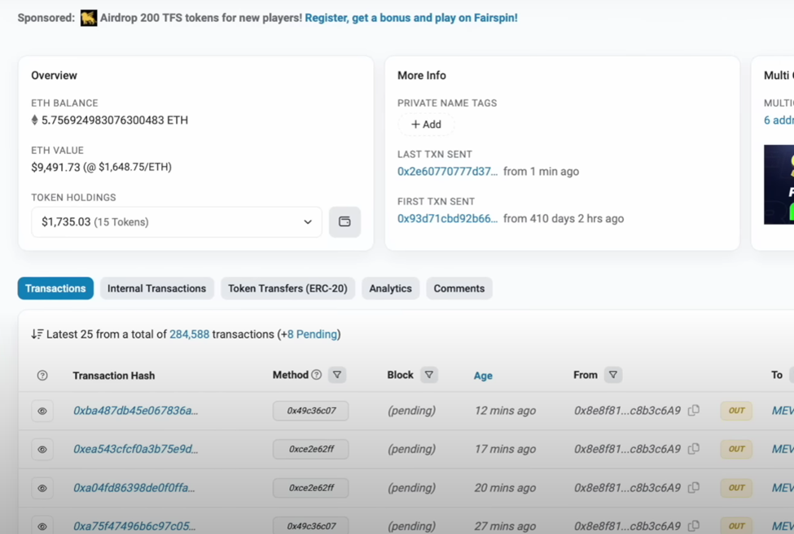
Task: Click From address in 20 mins ago row
Action: pos(627,488)
